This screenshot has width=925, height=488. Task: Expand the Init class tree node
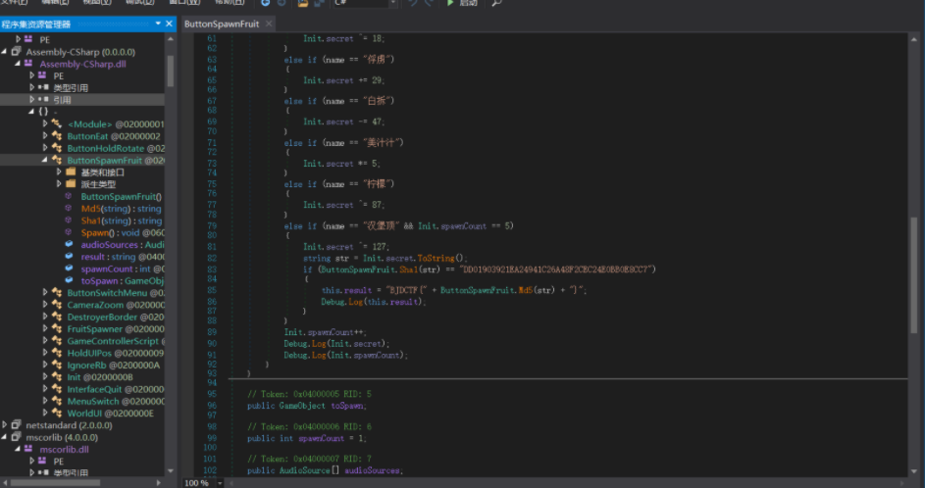coord(45,376)
